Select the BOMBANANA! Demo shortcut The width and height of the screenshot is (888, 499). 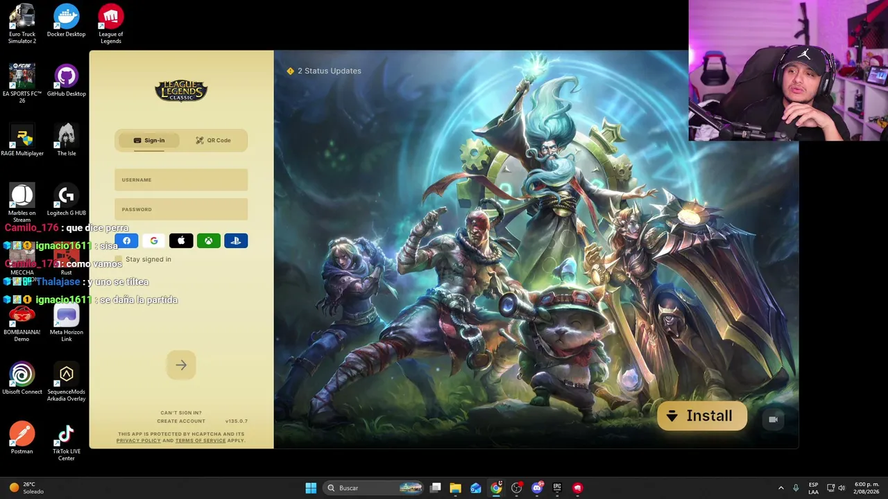pyautogui.click(x=22, y=322)
